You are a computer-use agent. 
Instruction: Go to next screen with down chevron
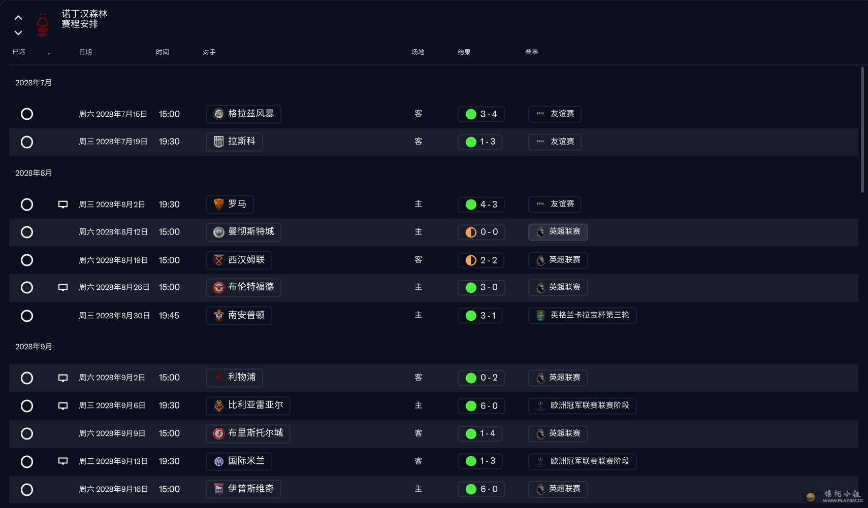[x=18, y=33]
